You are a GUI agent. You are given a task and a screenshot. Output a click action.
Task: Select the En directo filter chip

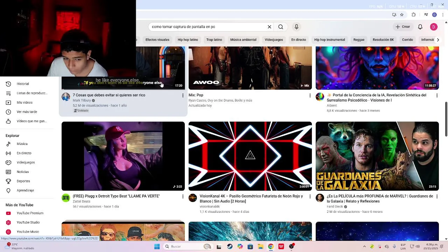(x=299, y=40)
